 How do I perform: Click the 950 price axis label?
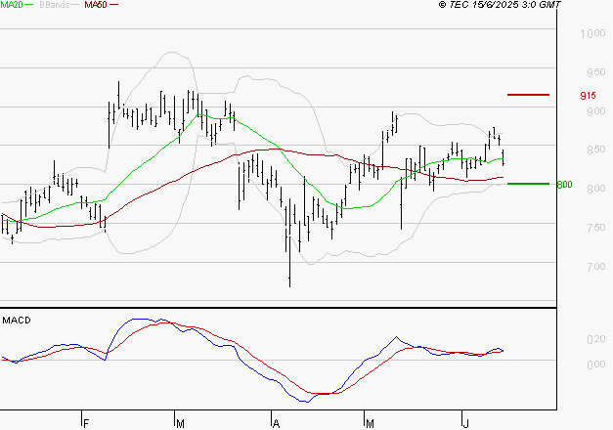[x=594, y=73]
